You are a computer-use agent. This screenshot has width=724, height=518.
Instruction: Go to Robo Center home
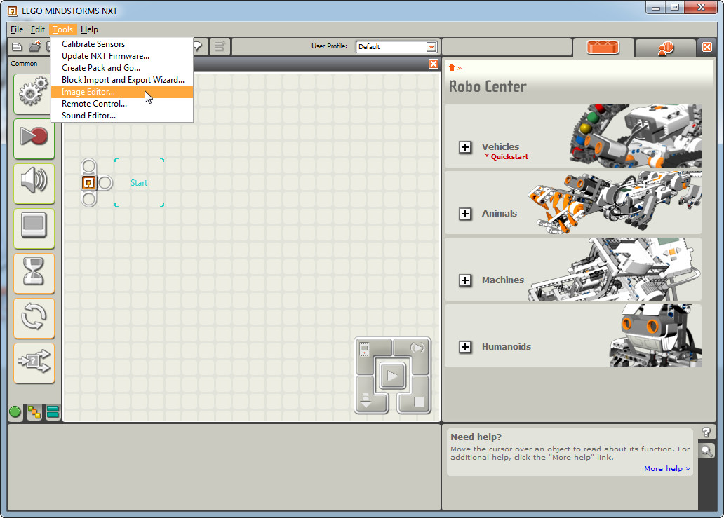[452, 67]
